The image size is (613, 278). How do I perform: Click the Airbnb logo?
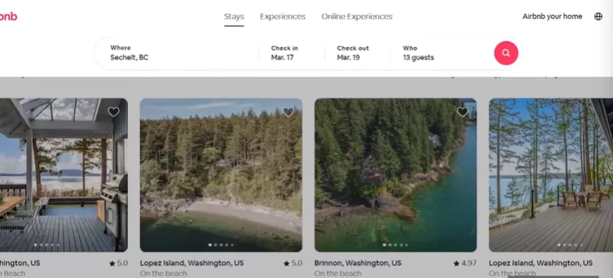point(8,17)
